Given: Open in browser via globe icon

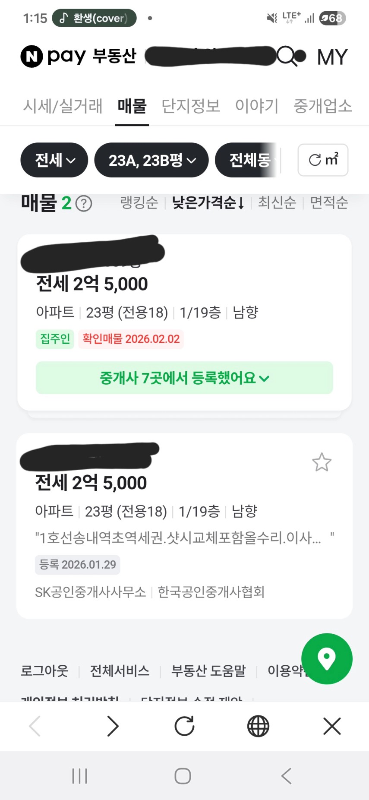Looking at the screenshot, I should click(x=258, y=726).
